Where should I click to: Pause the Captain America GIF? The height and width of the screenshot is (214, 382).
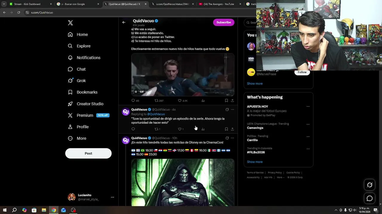click(x=136, y=92)
